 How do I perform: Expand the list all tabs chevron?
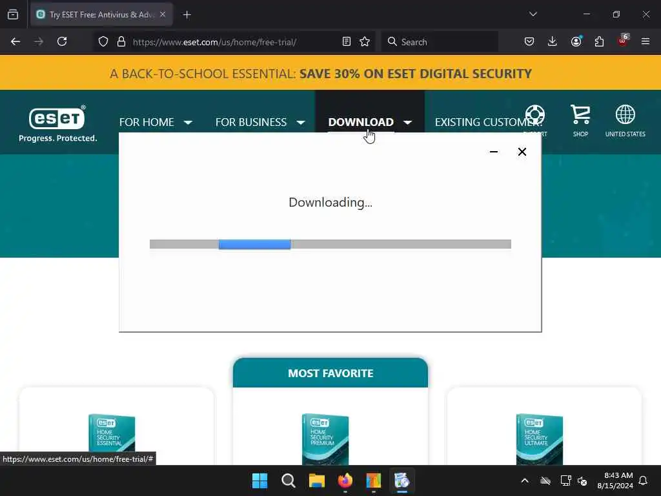[533, 14]
